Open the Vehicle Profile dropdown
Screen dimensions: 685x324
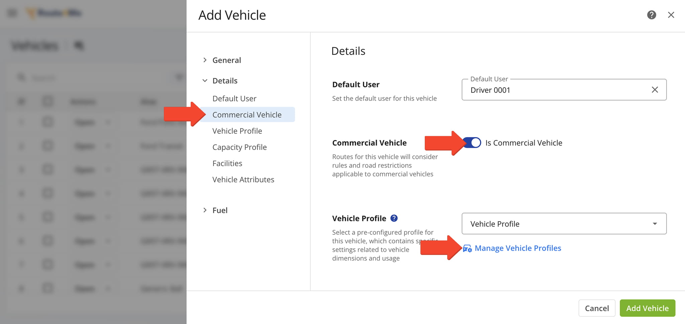pos(564,224)
